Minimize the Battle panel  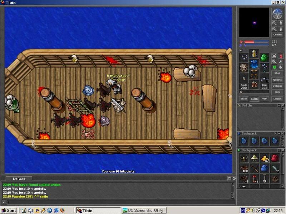point(279,105)
